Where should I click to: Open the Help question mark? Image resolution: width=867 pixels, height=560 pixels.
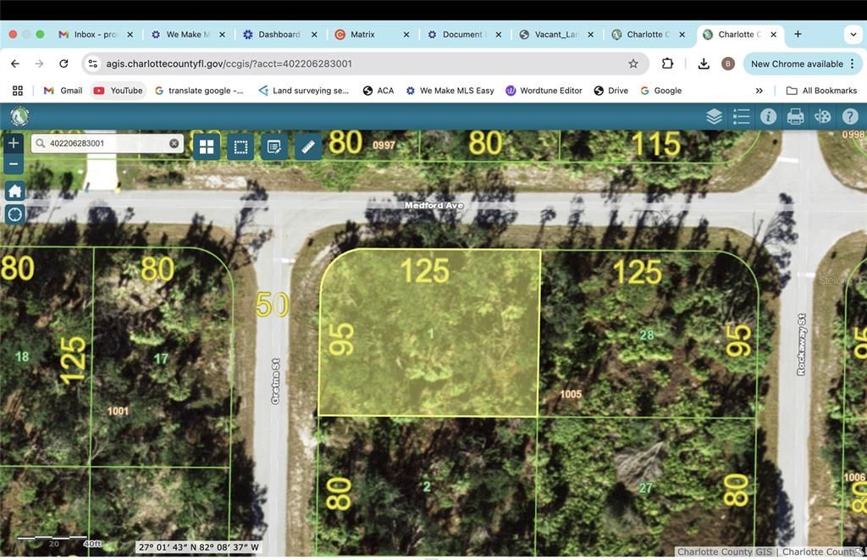tap(849, 116)
